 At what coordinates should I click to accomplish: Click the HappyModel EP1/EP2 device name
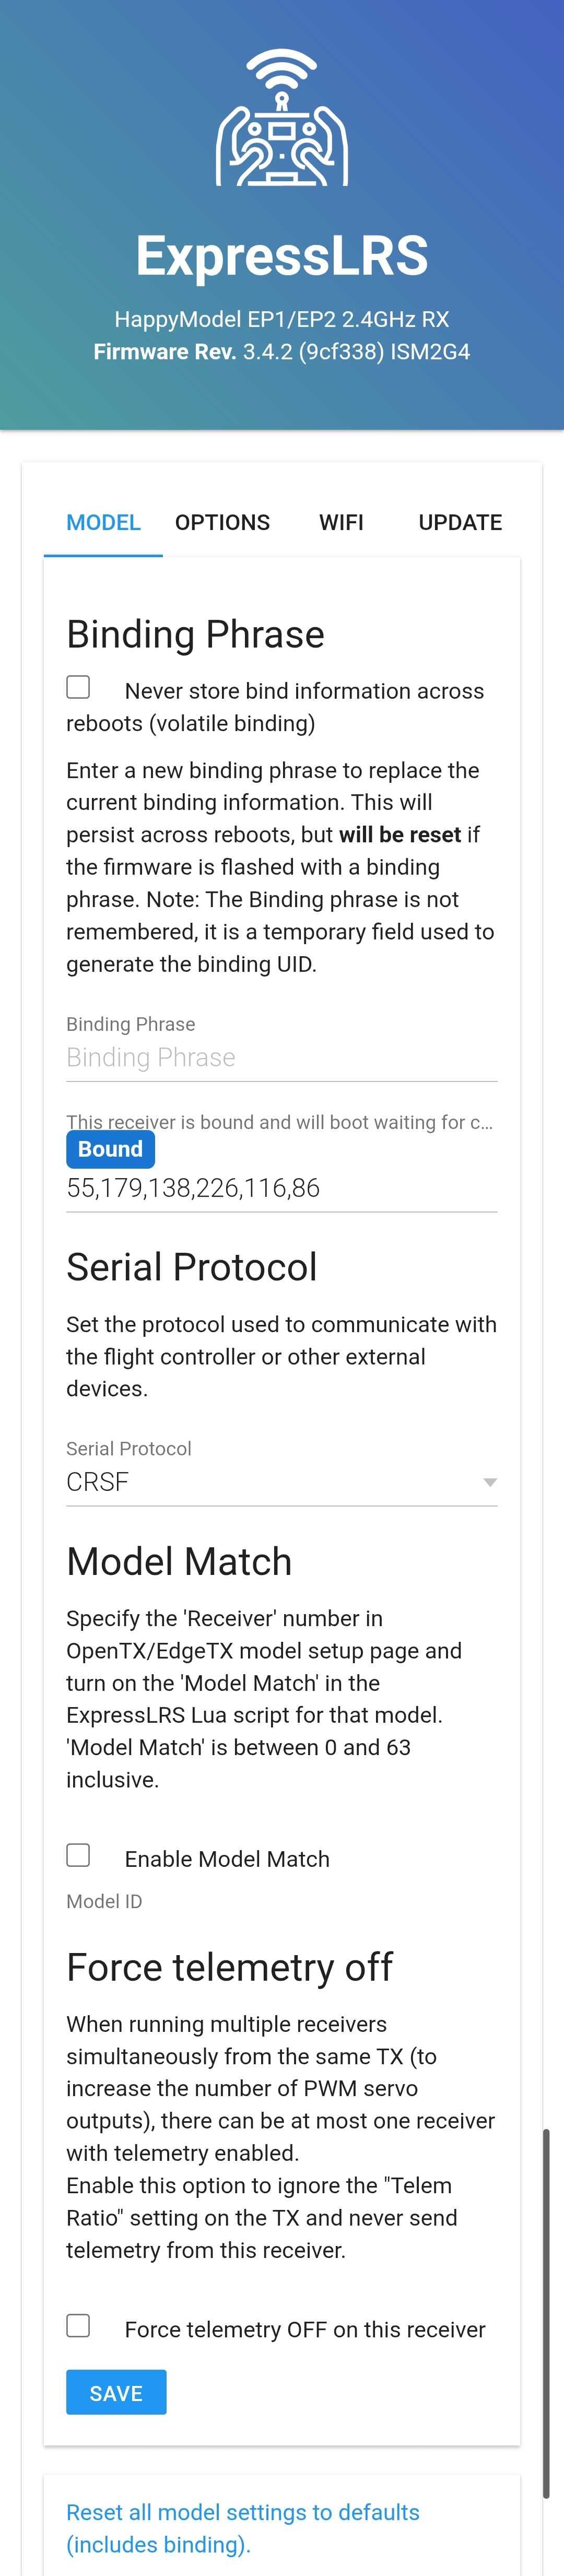click(282, 319)
